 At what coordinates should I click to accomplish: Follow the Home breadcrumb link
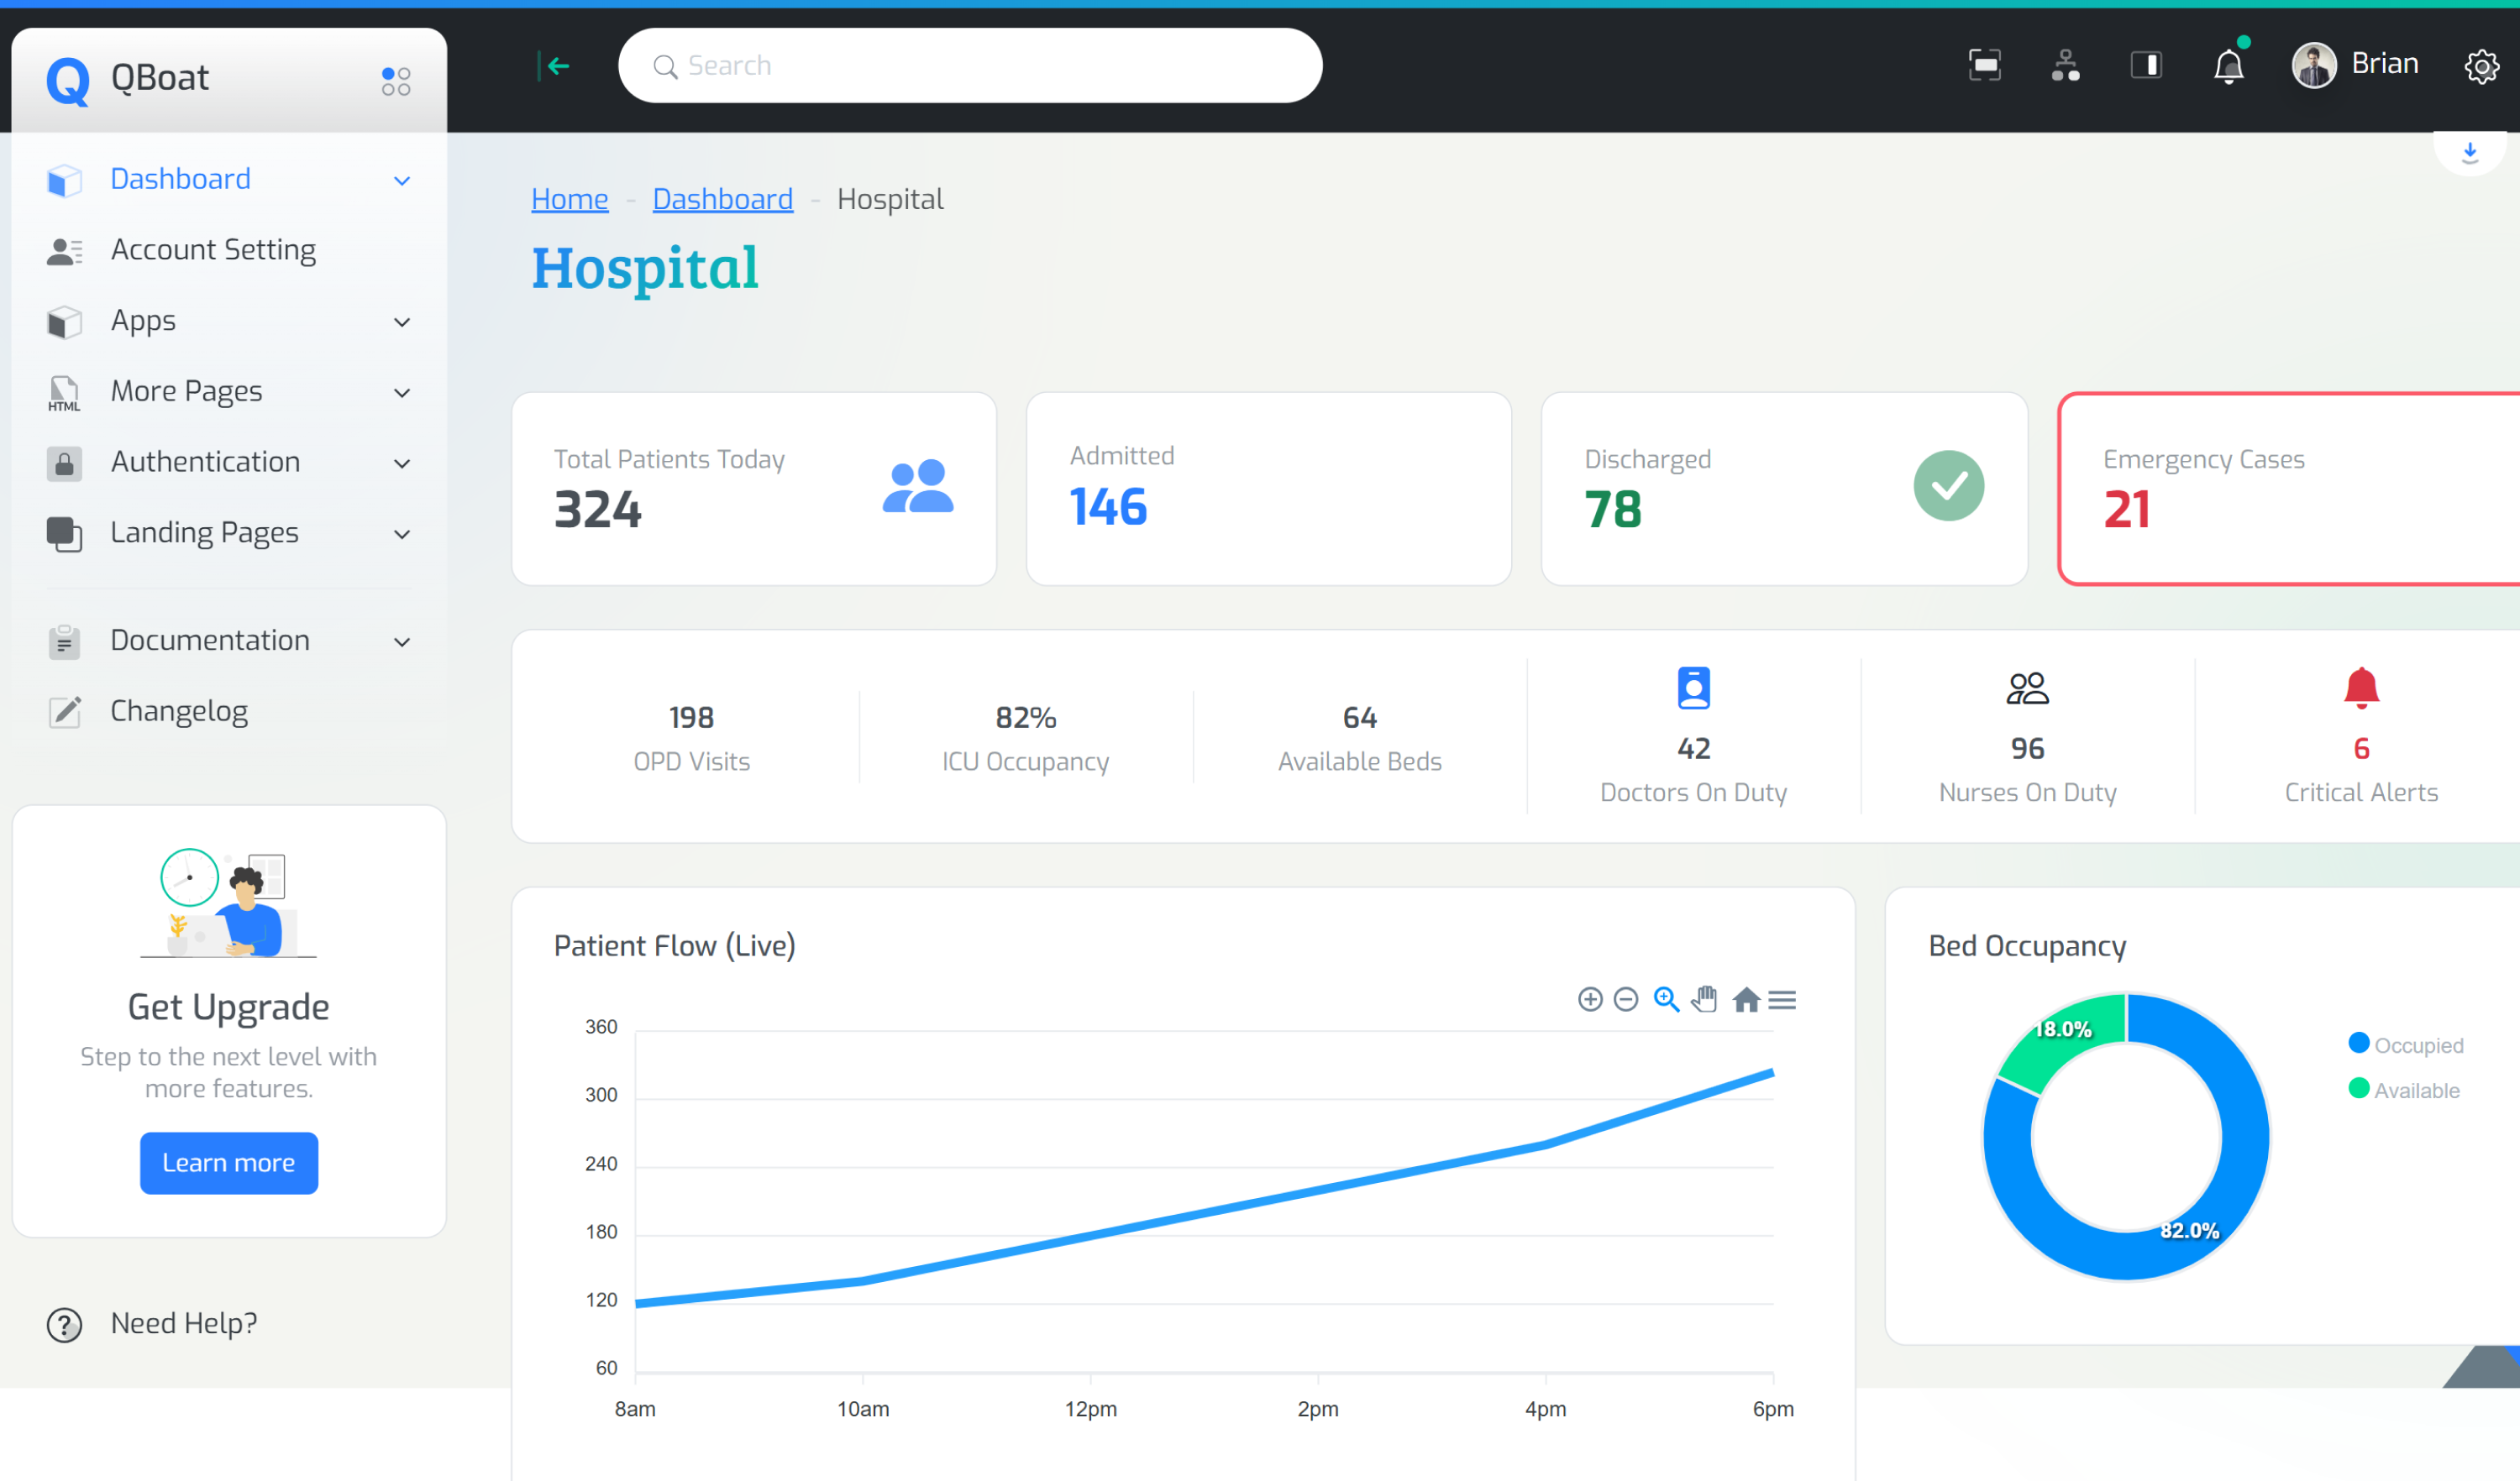click(x=569, y=199)
